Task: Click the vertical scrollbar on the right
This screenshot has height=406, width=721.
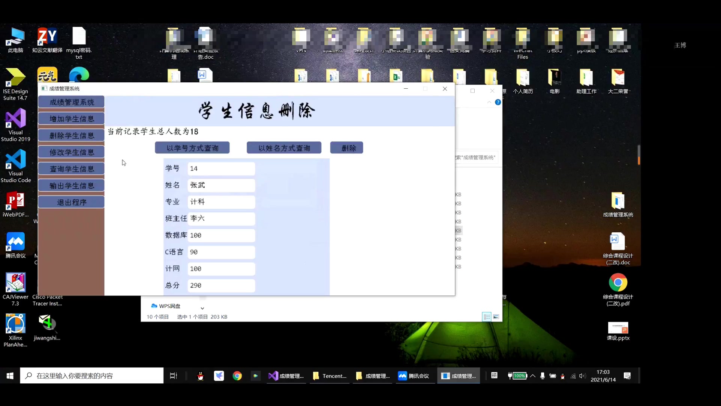Action: click(x=639, y=155)
